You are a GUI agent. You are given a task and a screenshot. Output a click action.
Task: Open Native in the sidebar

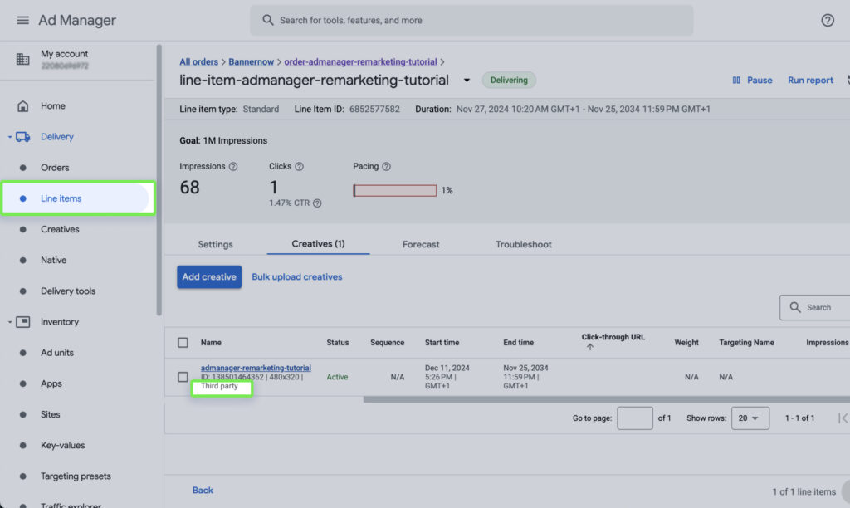[x=54, y=261]
